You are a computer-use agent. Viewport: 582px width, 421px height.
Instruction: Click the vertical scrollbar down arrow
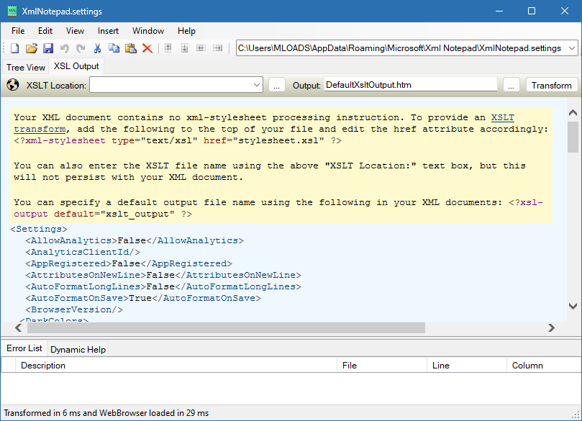[573, 306]
